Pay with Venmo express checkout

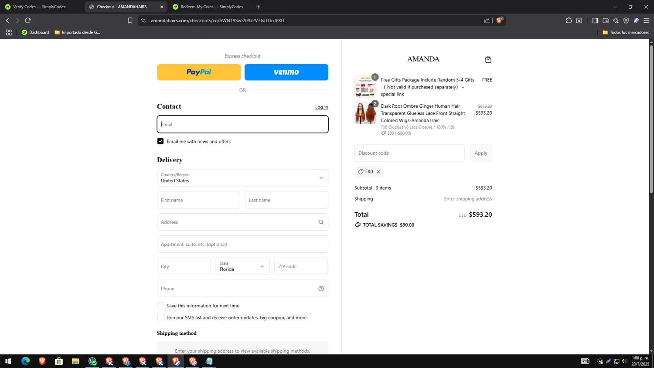286,72
